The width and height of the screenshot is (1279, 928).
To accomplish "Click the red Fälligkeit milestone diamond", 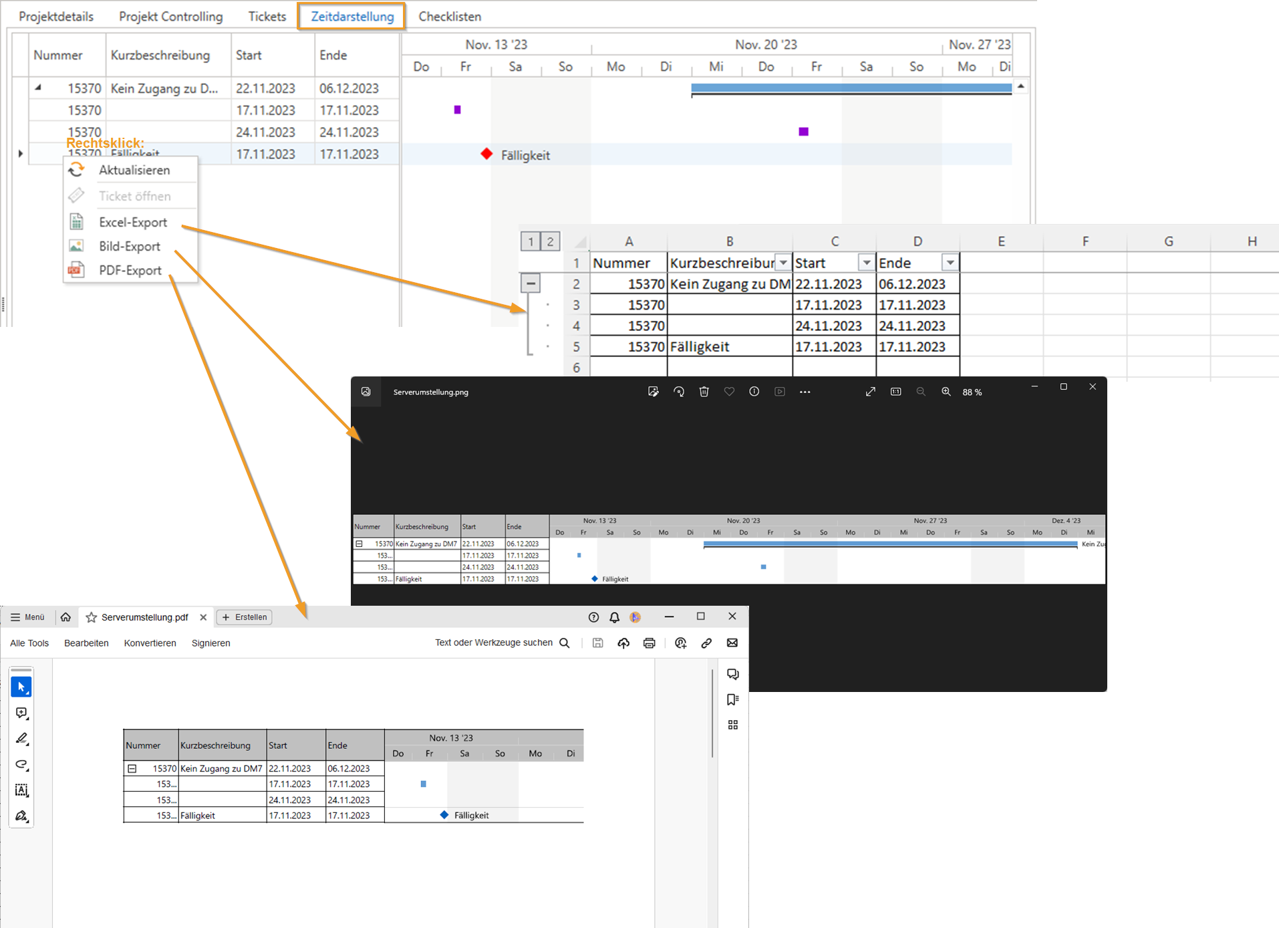I will tap(486, 154).
